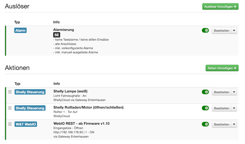
Task: Edit the Shelly Rollladen/Motor action via Bearbeiten
Action: tap(222, 108)
